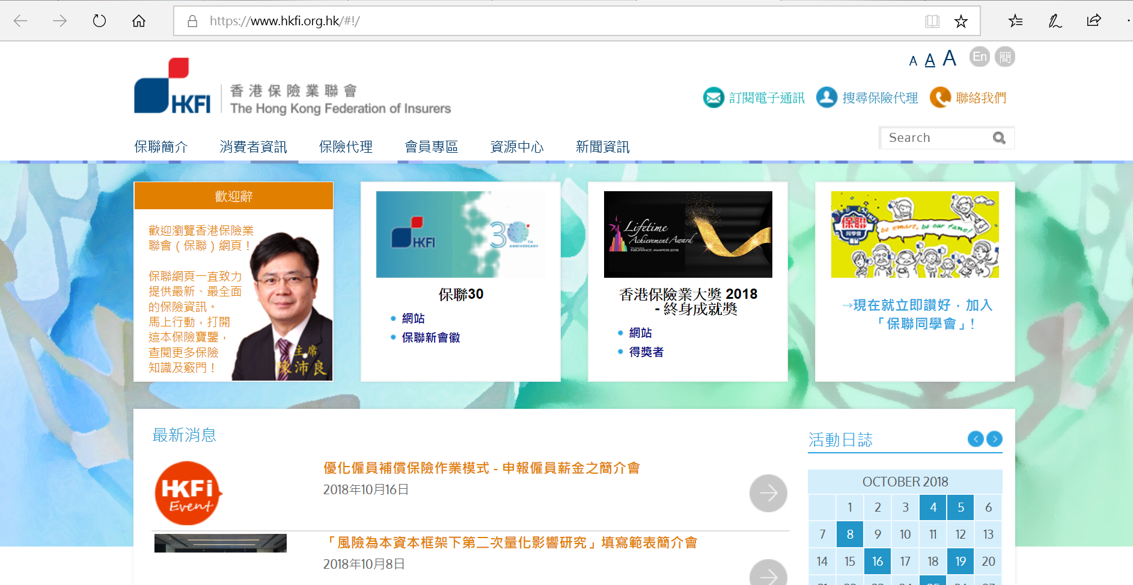
Task: Click the search magnifier icon
Action: (x=999, y=138)
